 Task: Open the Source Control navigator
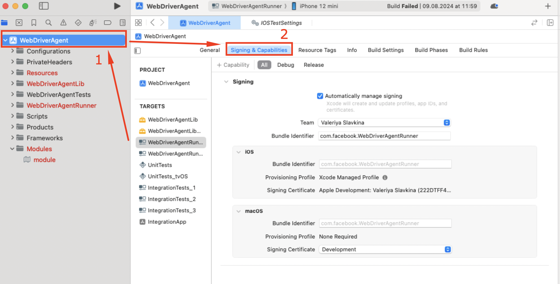19,23
